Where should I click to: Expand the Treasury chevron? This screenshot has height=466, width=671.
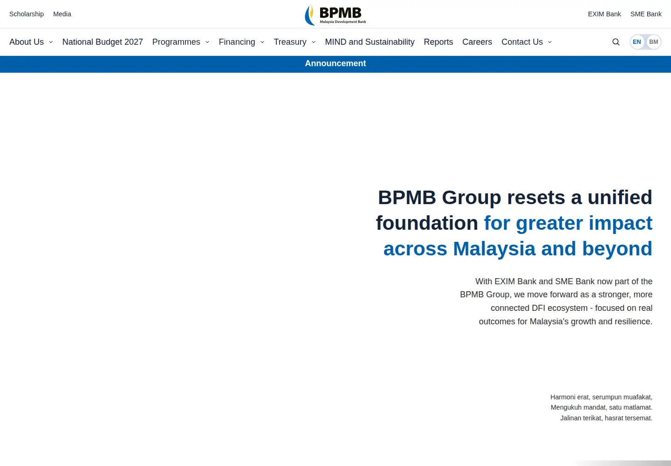(x=314, y=42)
